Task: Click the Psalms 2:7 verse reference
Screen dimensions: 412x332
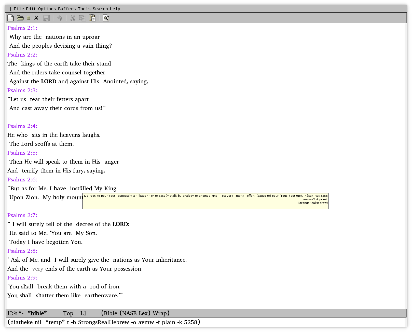Action: pos(22,215)
